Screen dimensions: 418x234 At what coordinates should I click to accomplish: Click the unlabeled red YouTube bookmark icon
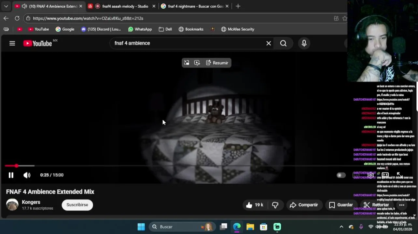pos(20,29)
